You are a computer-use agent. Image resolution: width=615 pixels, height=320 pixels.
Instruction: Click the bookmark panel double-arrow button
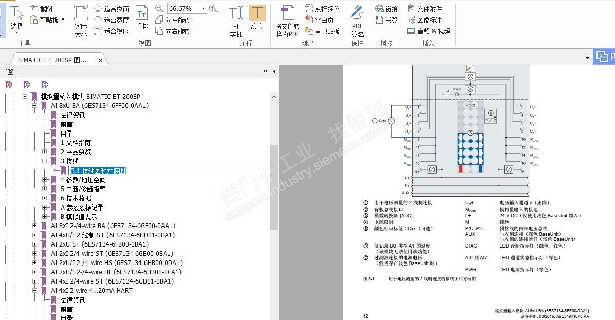click(265, 71)
